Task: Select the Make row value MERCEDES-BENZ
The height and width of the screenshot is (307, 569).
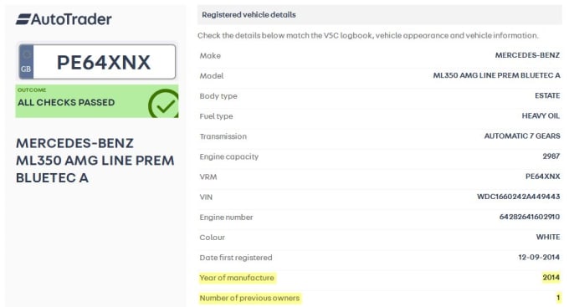Action: click(527, 55)
